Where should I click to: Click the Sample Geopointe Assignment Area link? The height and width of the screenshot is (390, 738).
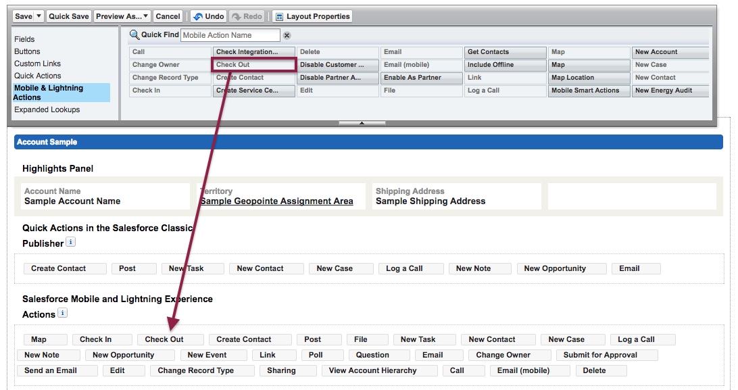pyautogui.click(x=277, y=201)
